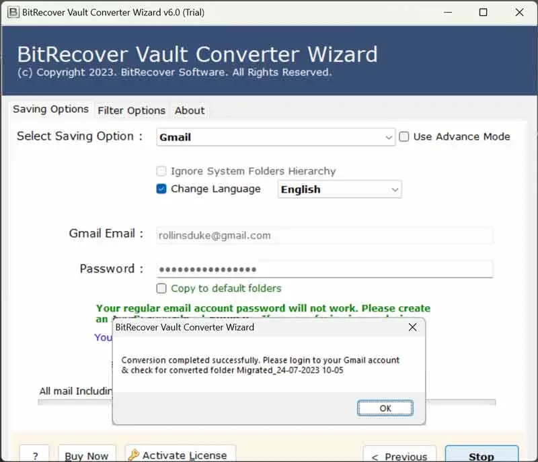Go back with the Previous button
This screenshot has width=538, height=462.
click(x=399, y=455)
